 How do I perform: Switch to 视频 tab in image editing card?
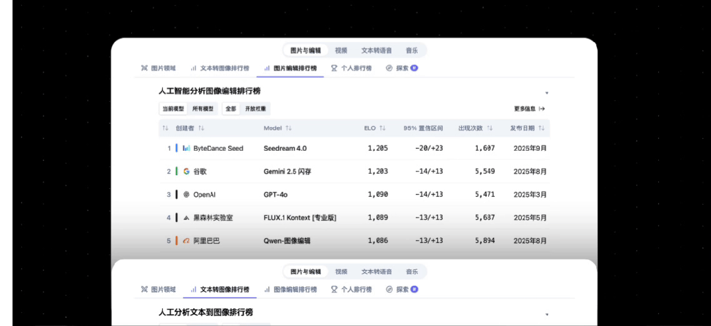point(341,50)
